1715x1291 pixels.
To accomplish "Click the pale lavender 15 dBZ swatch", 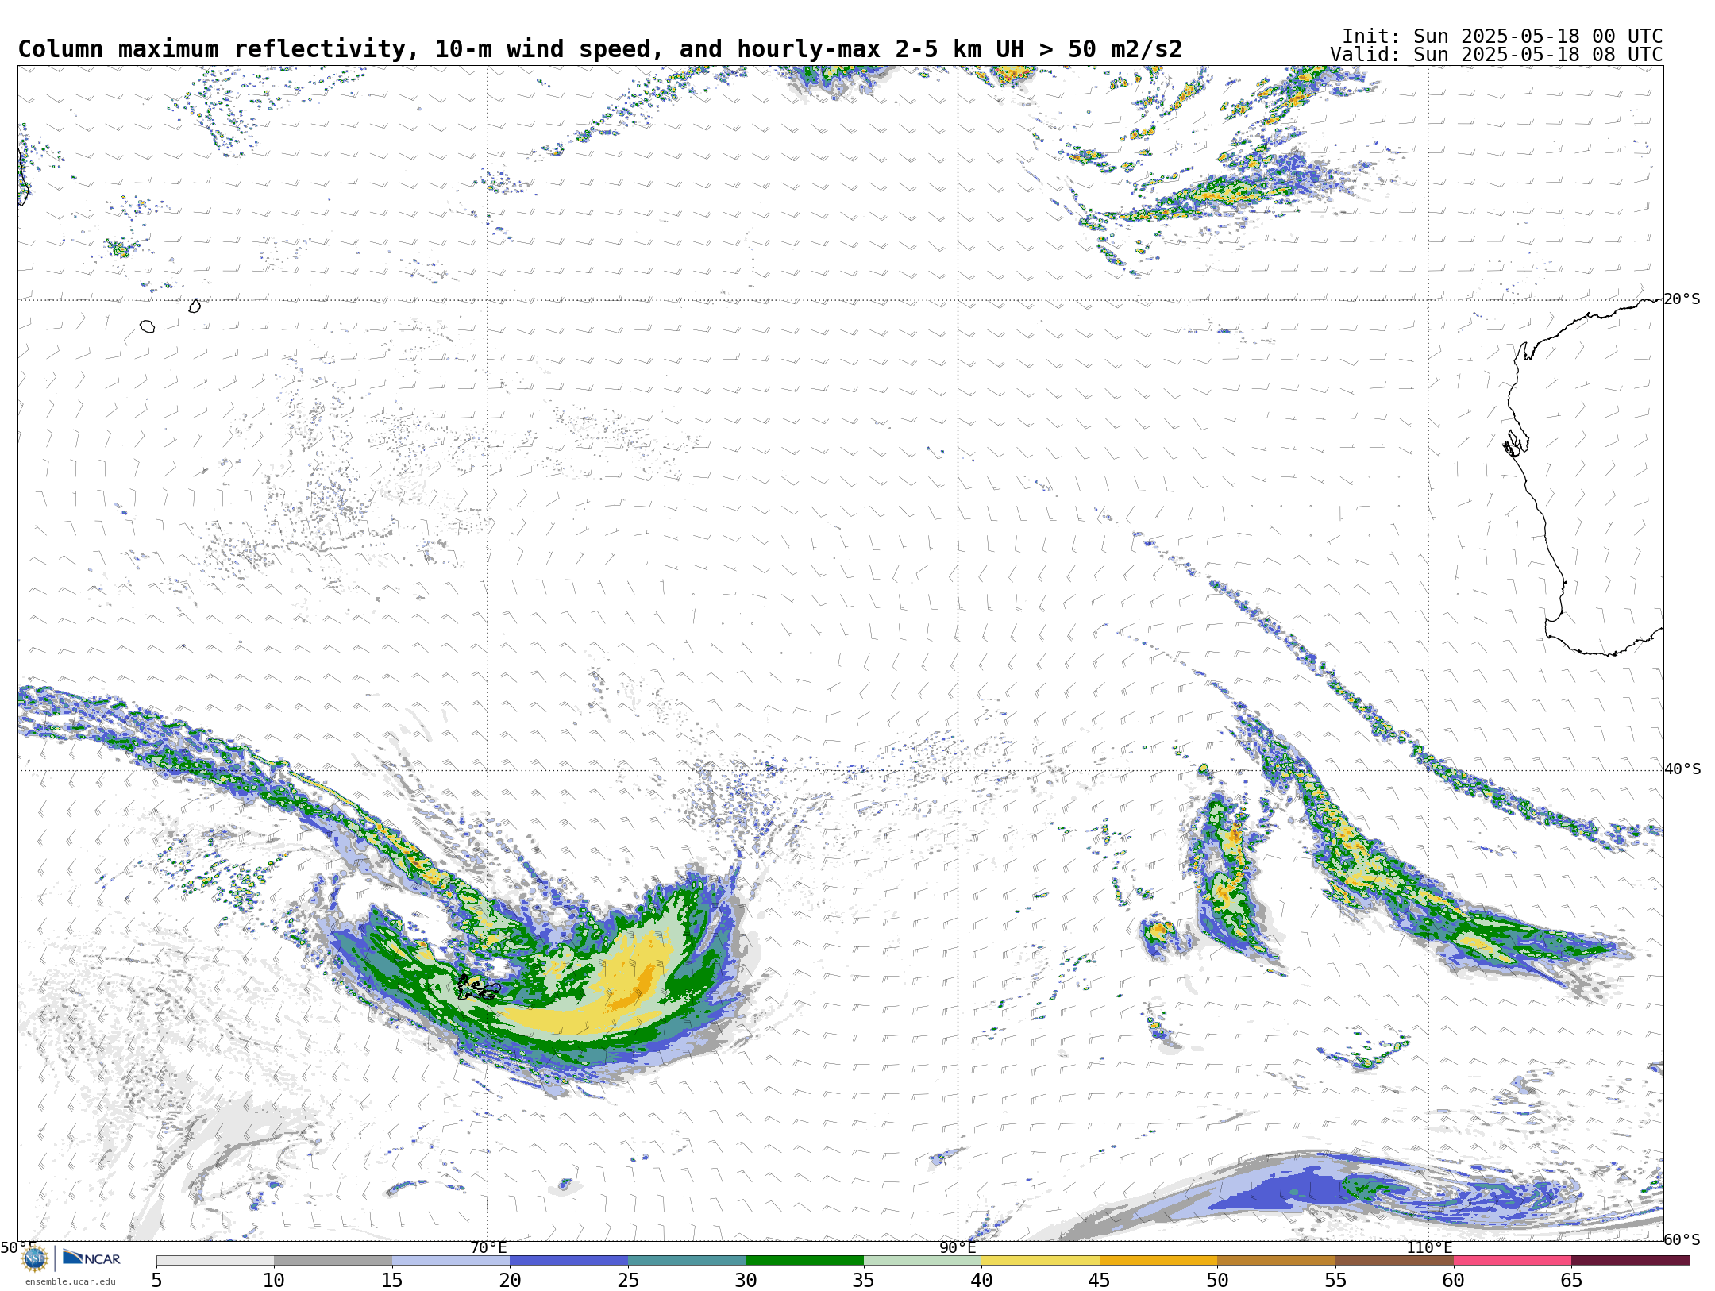I will [451, 1261].
